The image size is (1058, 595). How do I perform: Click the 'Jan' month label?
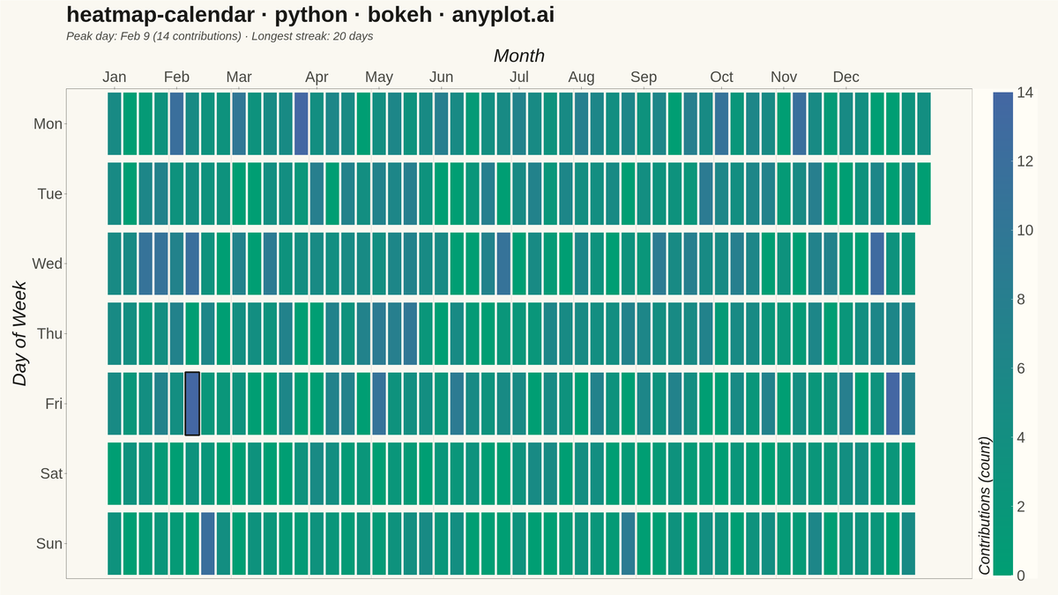pos(114,77)
